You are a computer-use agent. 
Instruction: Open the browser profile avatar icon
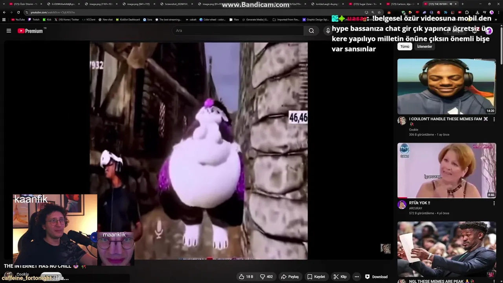click(492, 12)
